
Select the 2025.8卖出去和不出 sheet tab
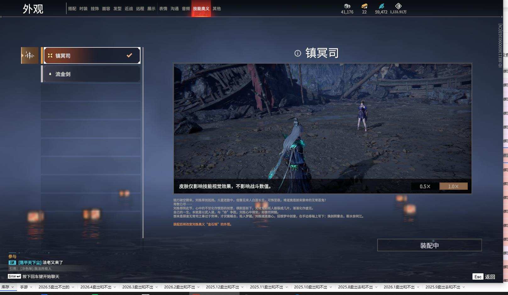[356, 287]
